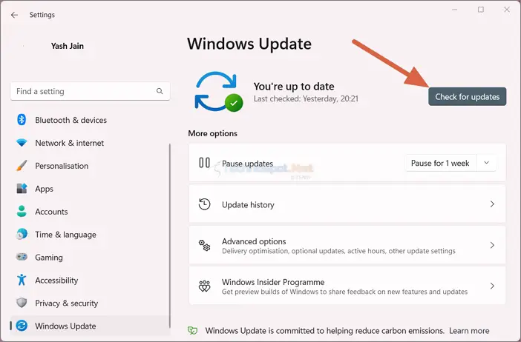Click the Yash Jain profile name
The height and width of the screenshot is (342, 521).
68,46
